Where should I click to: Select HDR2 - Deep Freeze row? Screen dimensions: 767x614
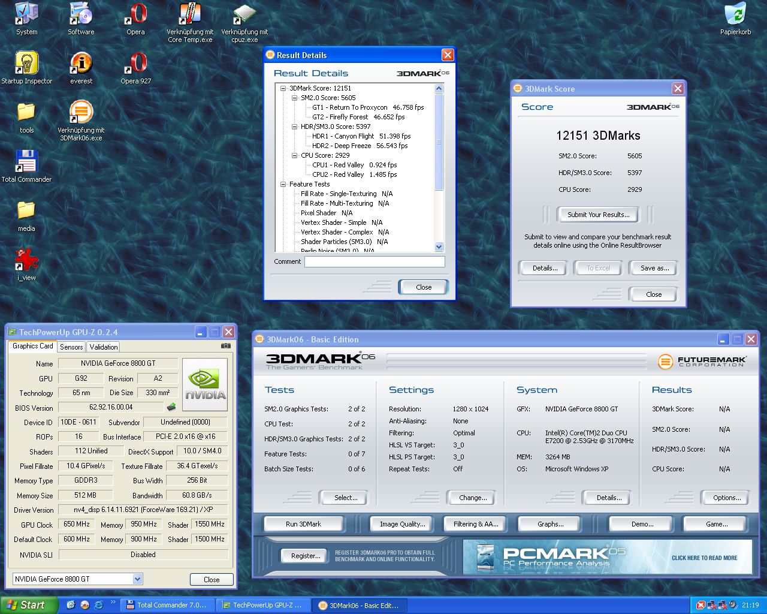(360, 146)
